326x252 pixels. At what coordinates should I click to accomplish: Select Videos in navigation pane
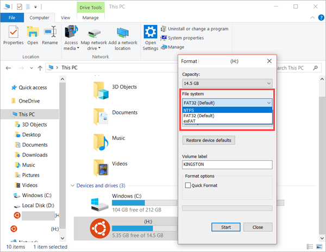27,185
